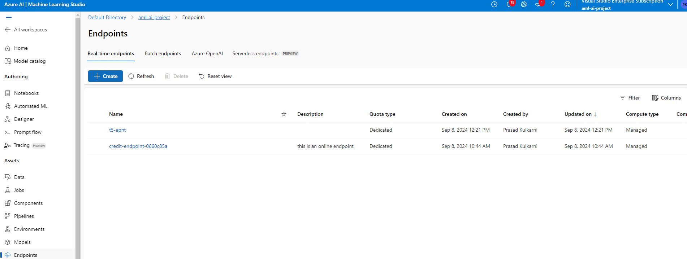Click 'Sep 8, 2024 10:44 AM' Created on cell
Image resolution: width=687 pixels, height=259 pixels.
[466, 146]
